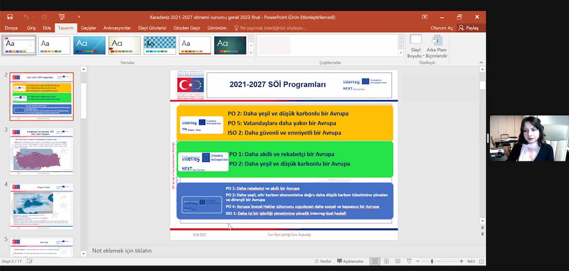Open Customize Quick Access Toolbar dropdown
The height and width of the screenshot is (271, 569).
(79, 17)
